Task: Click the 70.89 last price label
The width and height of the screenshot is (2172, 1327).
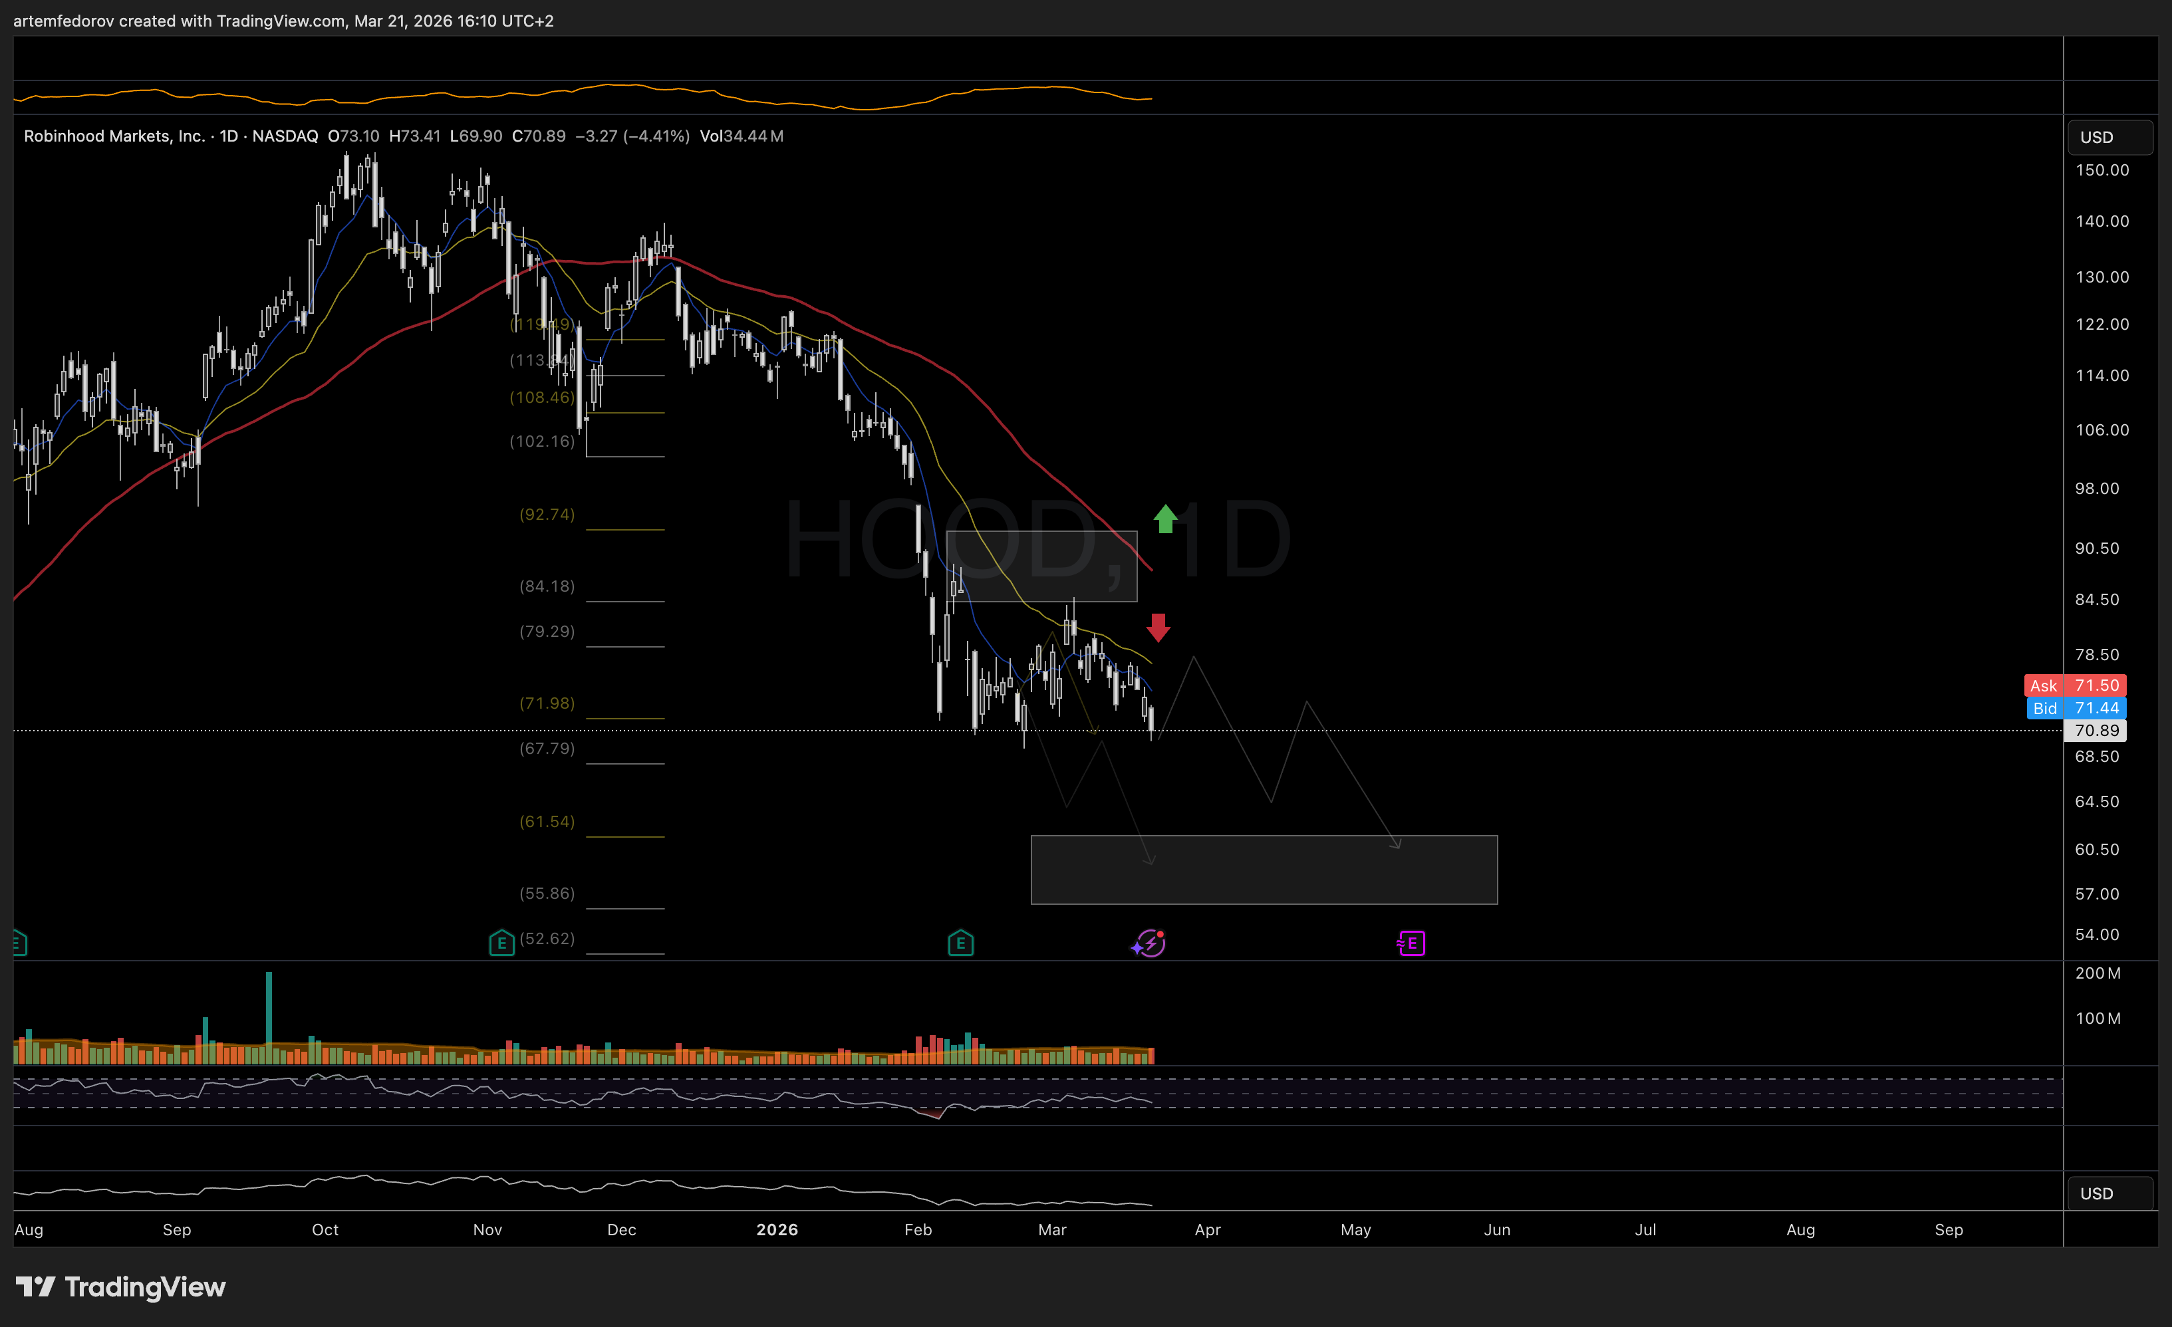Action: pyautogui.click(x=2096, y=731)
